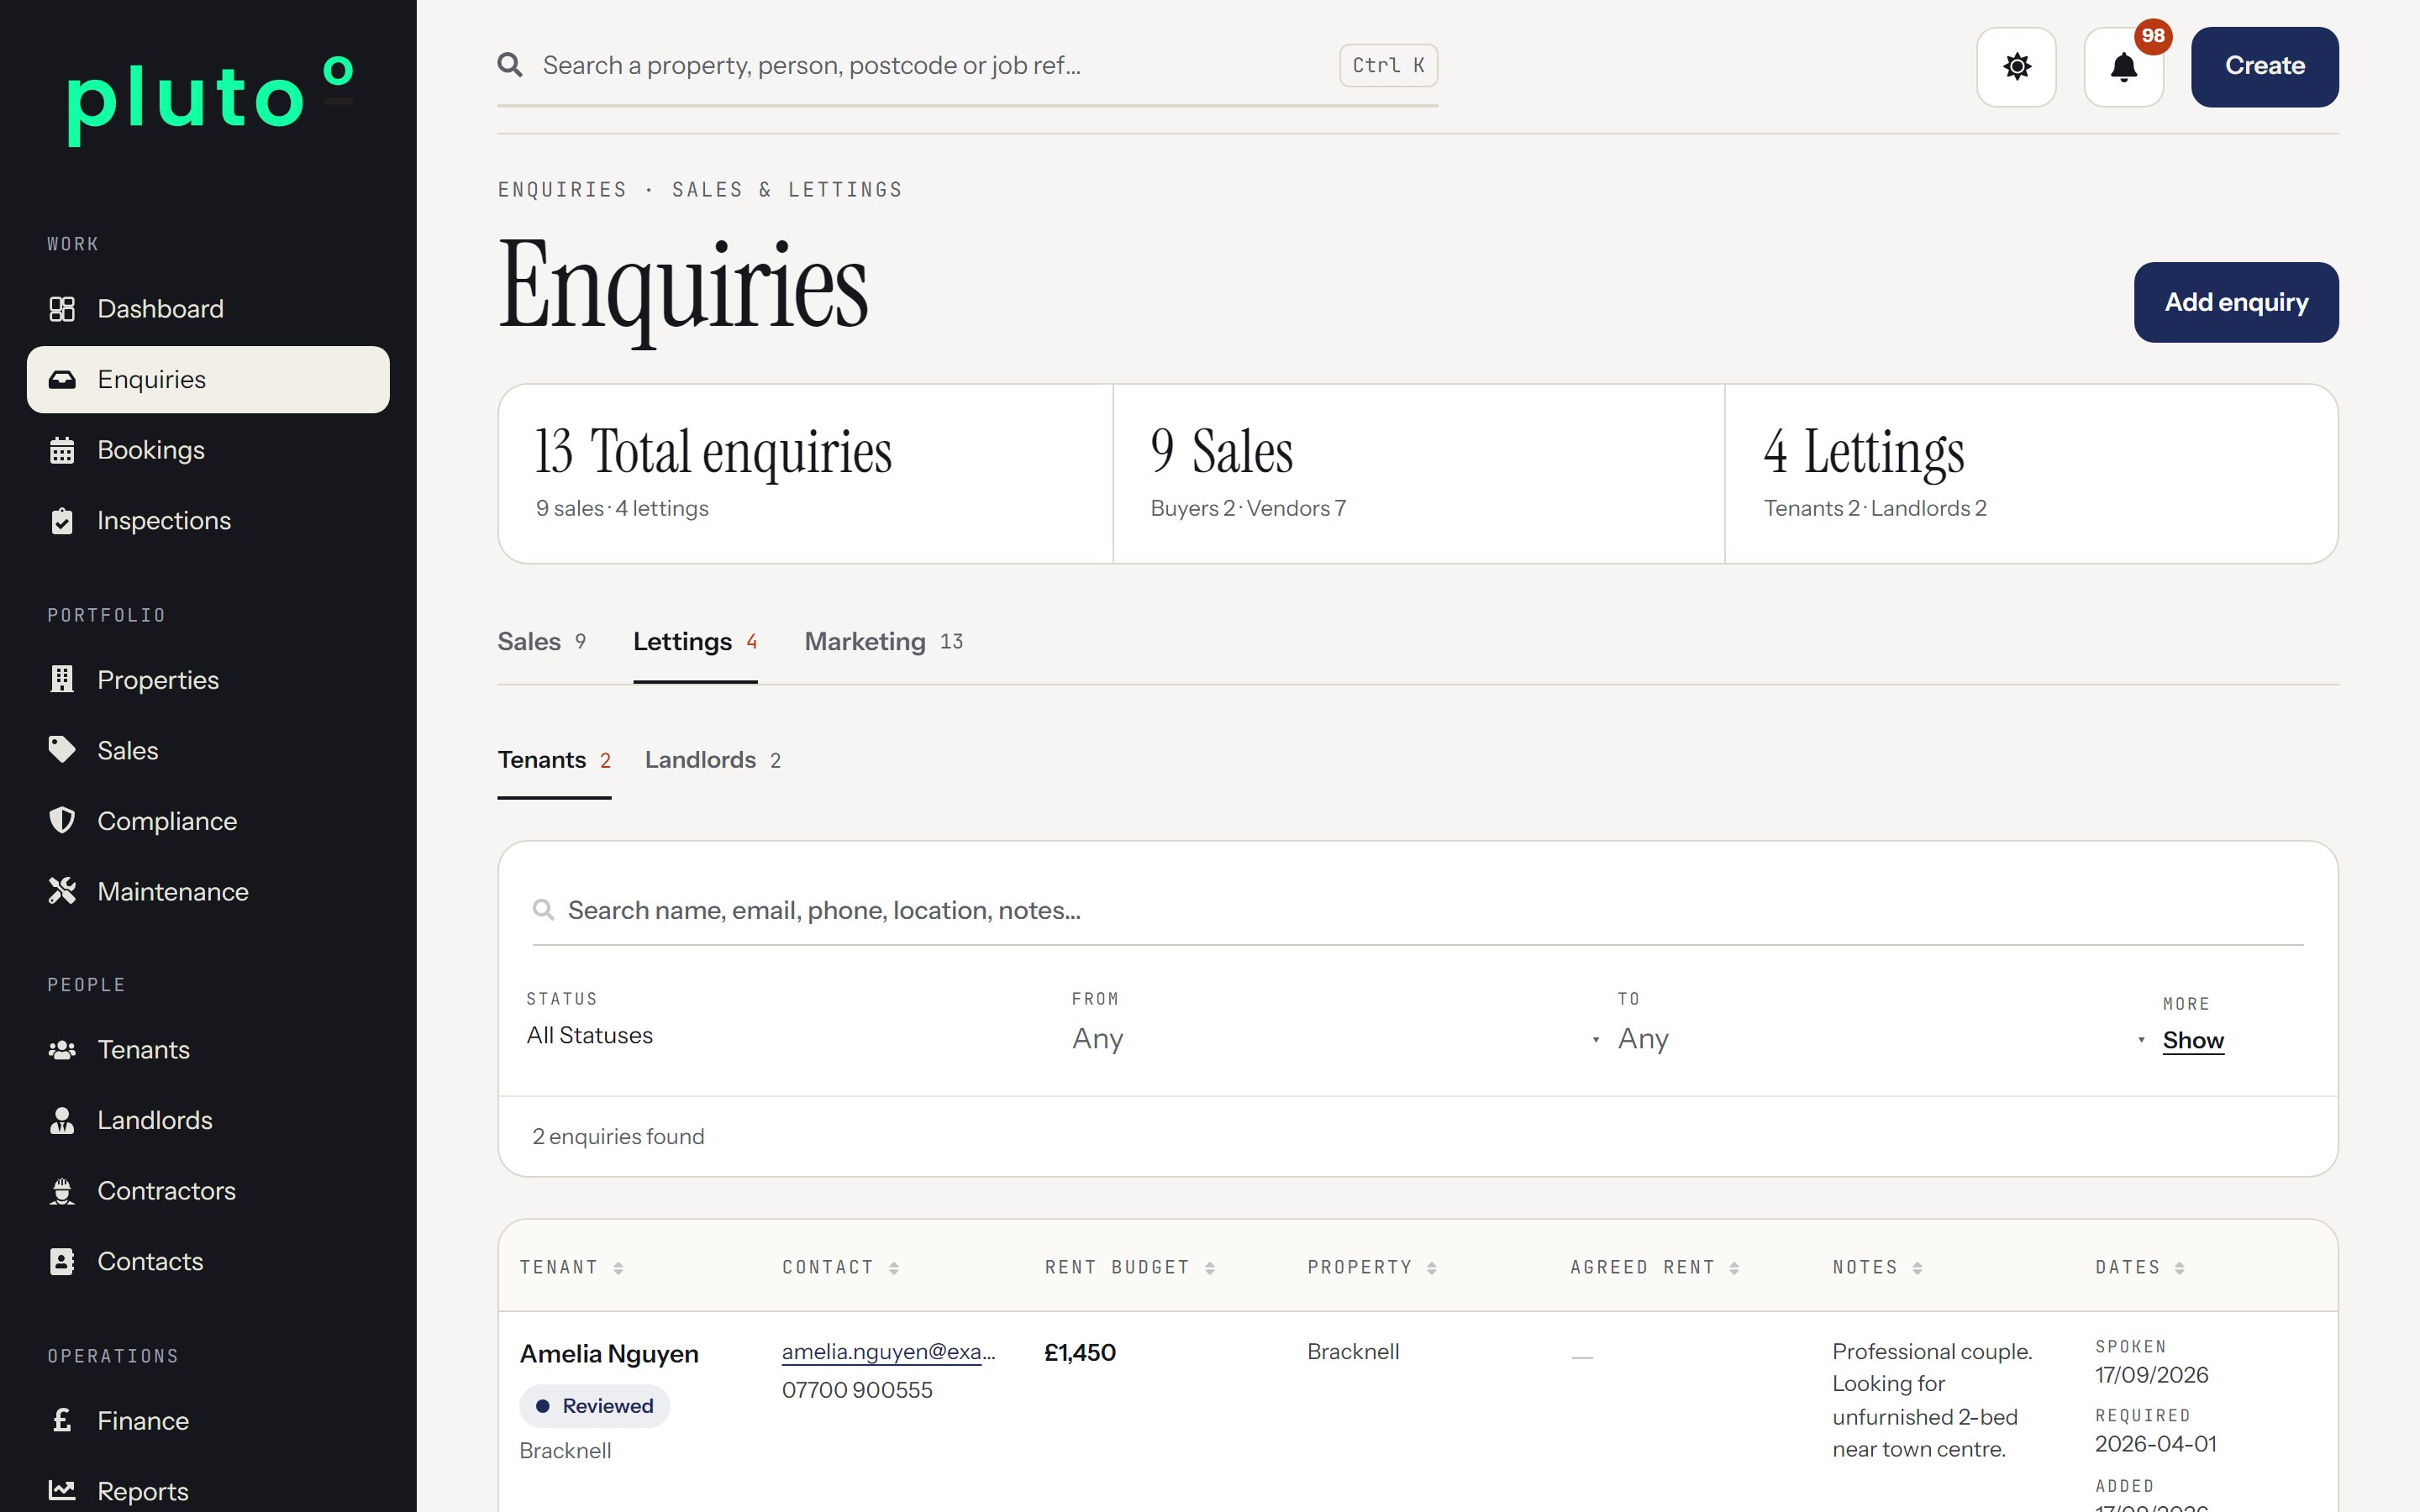Sort table by Agreed Rent column

1654,1268
